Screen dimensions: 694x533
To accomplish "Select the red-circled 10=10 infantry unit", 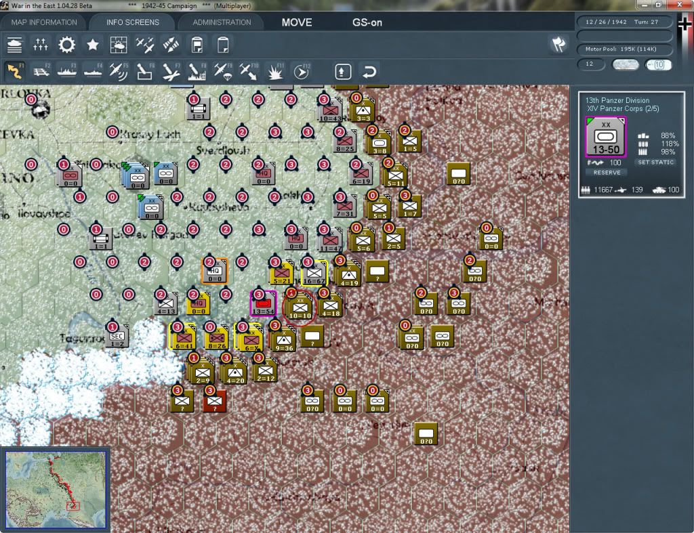I will click(300, 308).
